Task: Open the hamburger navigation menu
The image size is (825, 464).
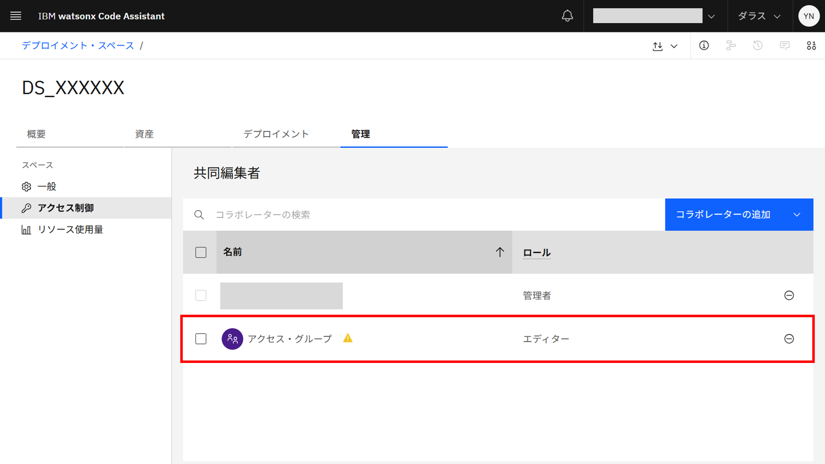Action: 16,16
